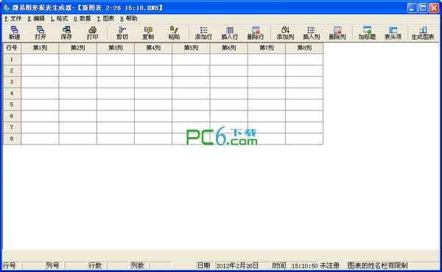Image resolution: width=442 pixels, height=272 pixels.
Task: Click the 粘贴 (Paste) toolbar icon
Action: point(174,32)
